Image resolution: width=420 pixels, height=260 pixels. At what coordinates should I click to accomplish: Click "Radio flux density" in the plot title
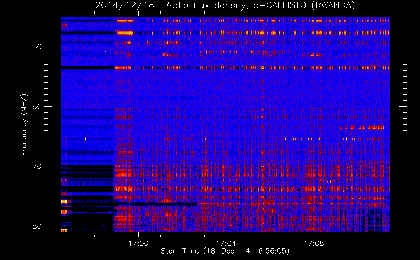(204, 5)
